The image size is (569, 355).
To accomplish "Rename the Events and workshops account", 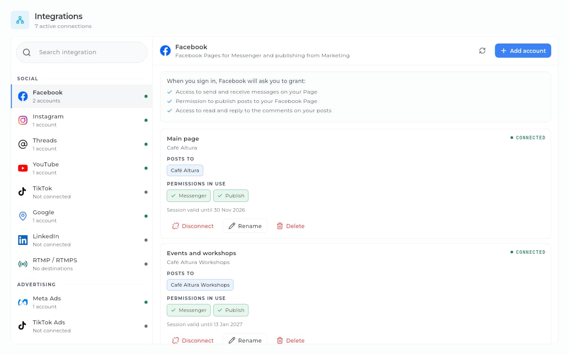I will (245, 340).
